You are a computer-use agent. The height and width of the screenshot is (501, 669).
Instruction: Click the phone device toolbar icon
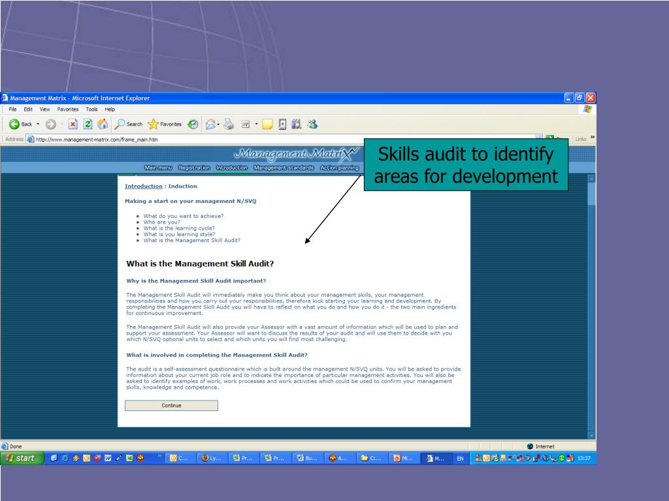(282, 125)
